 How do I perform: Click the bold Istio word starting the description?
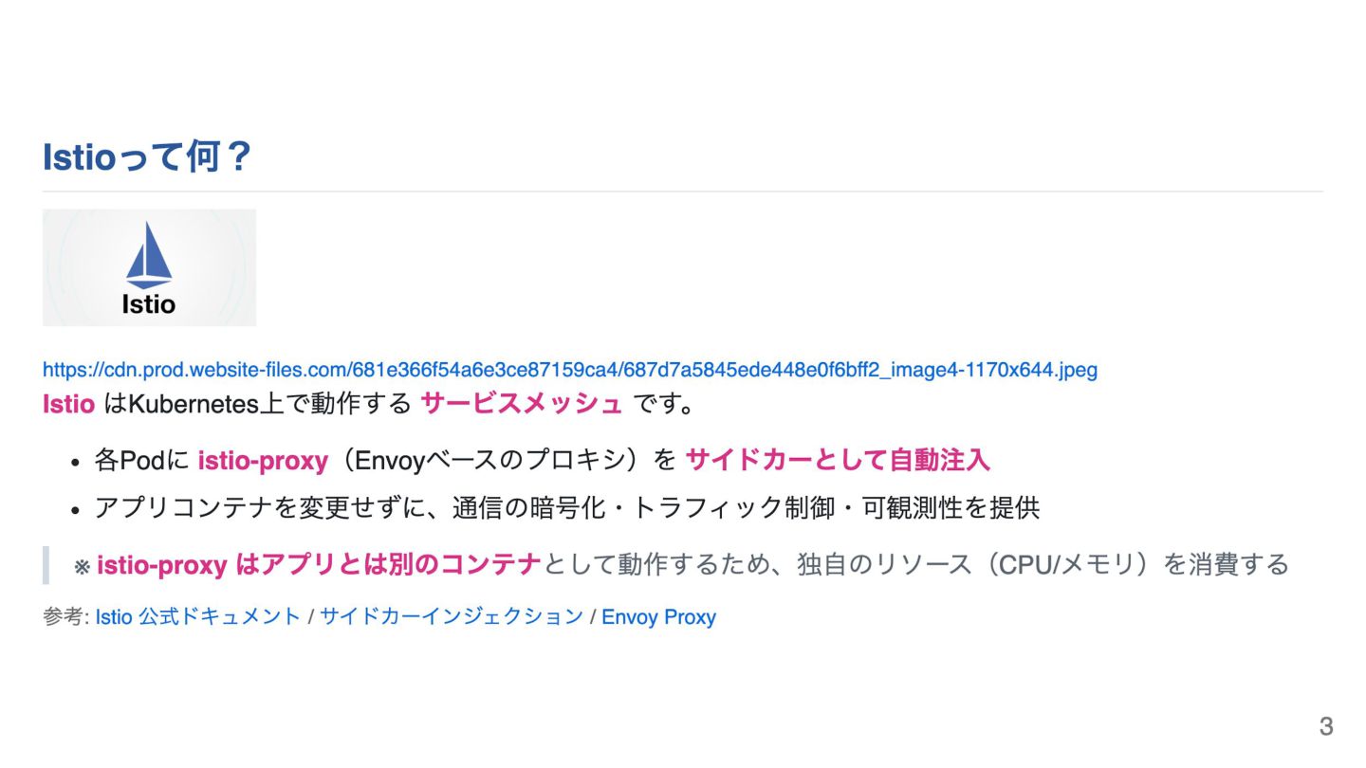[x=68, y=404]
